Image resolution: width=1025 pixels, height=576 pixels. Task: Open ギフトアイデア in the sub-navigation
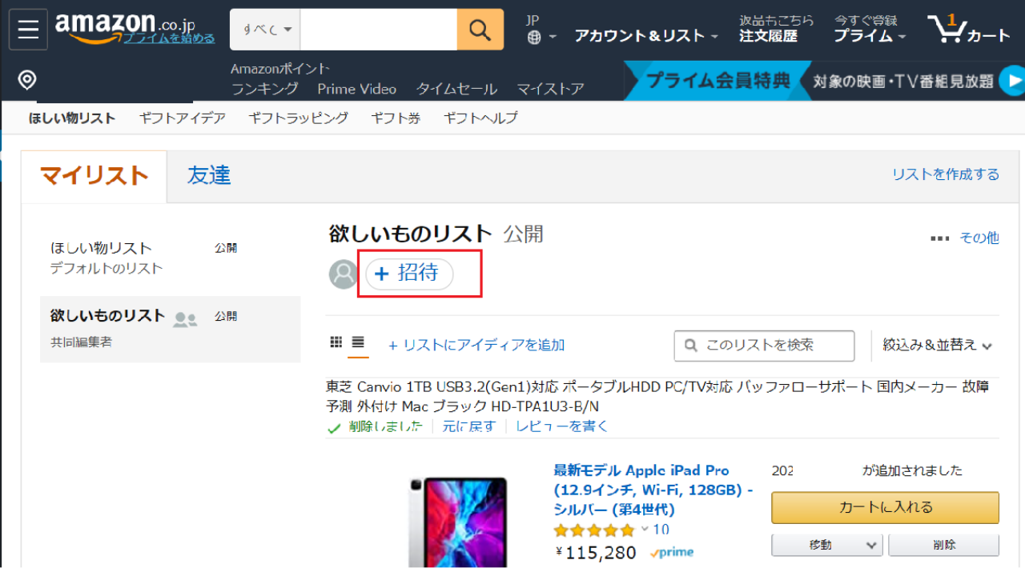click(x=182, y=118)
